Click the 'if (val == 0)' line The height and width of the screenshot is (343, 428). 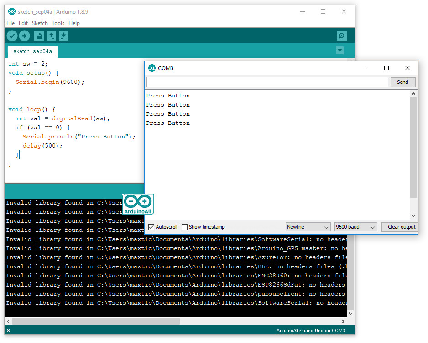coord(42,128)
